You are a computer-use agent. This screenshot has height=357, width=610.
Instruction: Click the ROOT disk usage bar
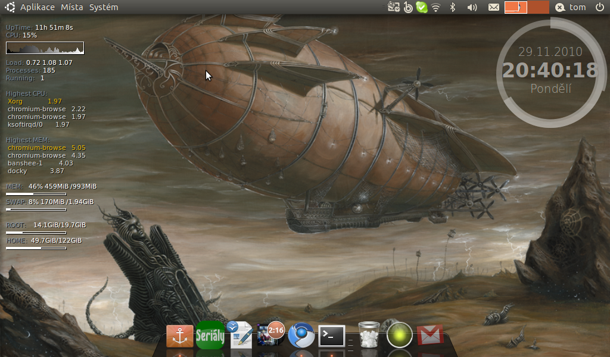click(x=36, y=233)
